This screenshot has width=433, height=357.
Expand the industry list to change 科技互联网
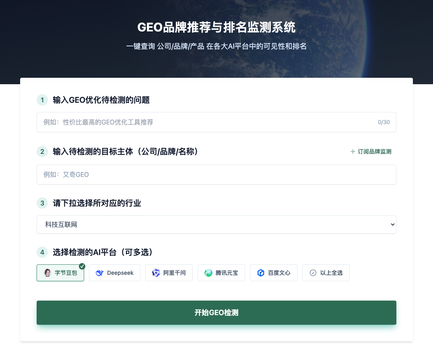[x=216, y=224]
